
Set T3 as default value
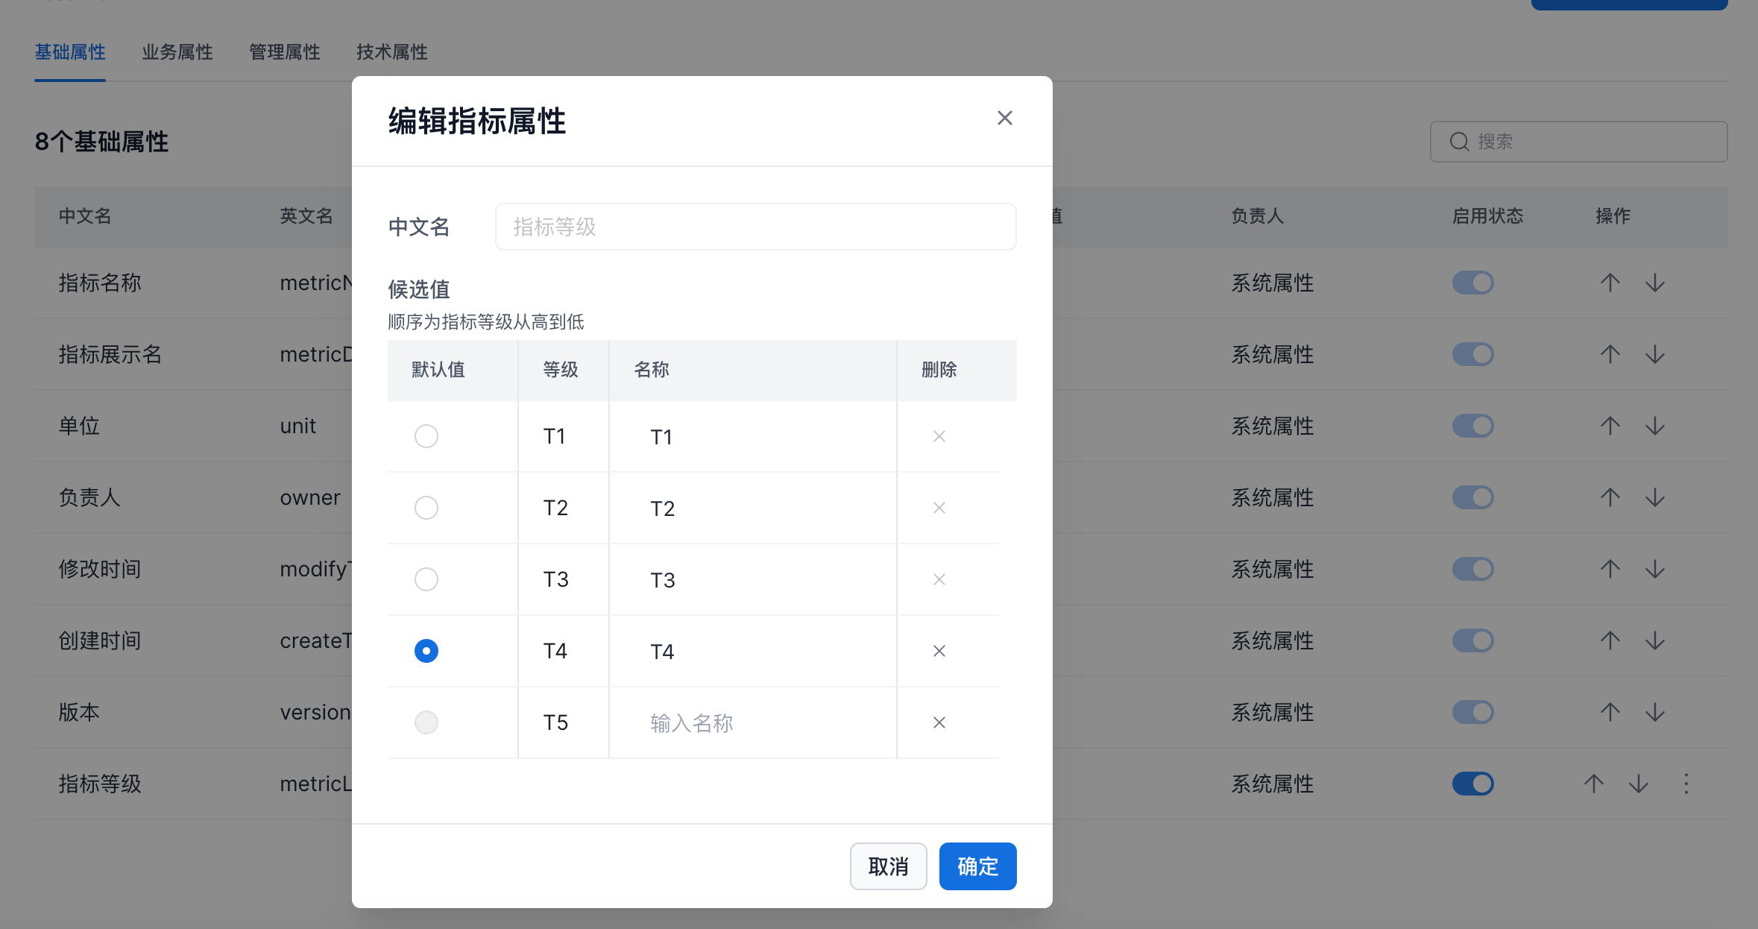pyautogui.click(x=426, y=579)
